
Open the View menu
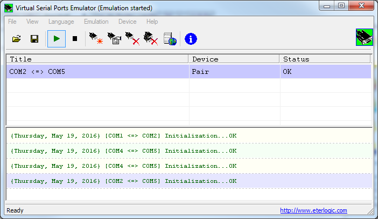(32, 22)
